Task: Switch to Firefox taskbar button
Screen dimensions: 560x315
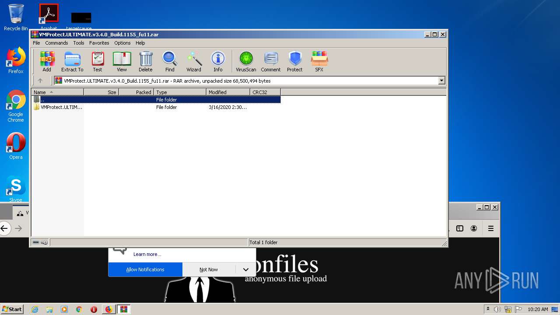Action: 108,309
